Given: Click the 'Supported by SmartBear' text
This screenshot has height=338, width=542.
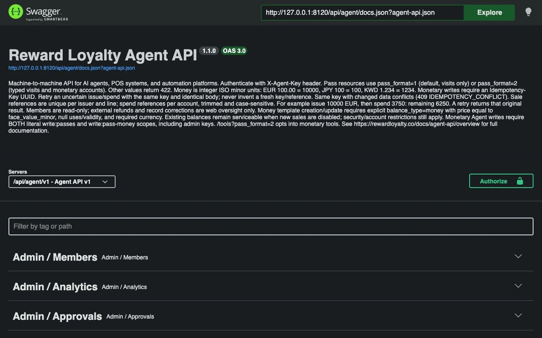Looking at the screenshot, I should [x=47, y=19].
